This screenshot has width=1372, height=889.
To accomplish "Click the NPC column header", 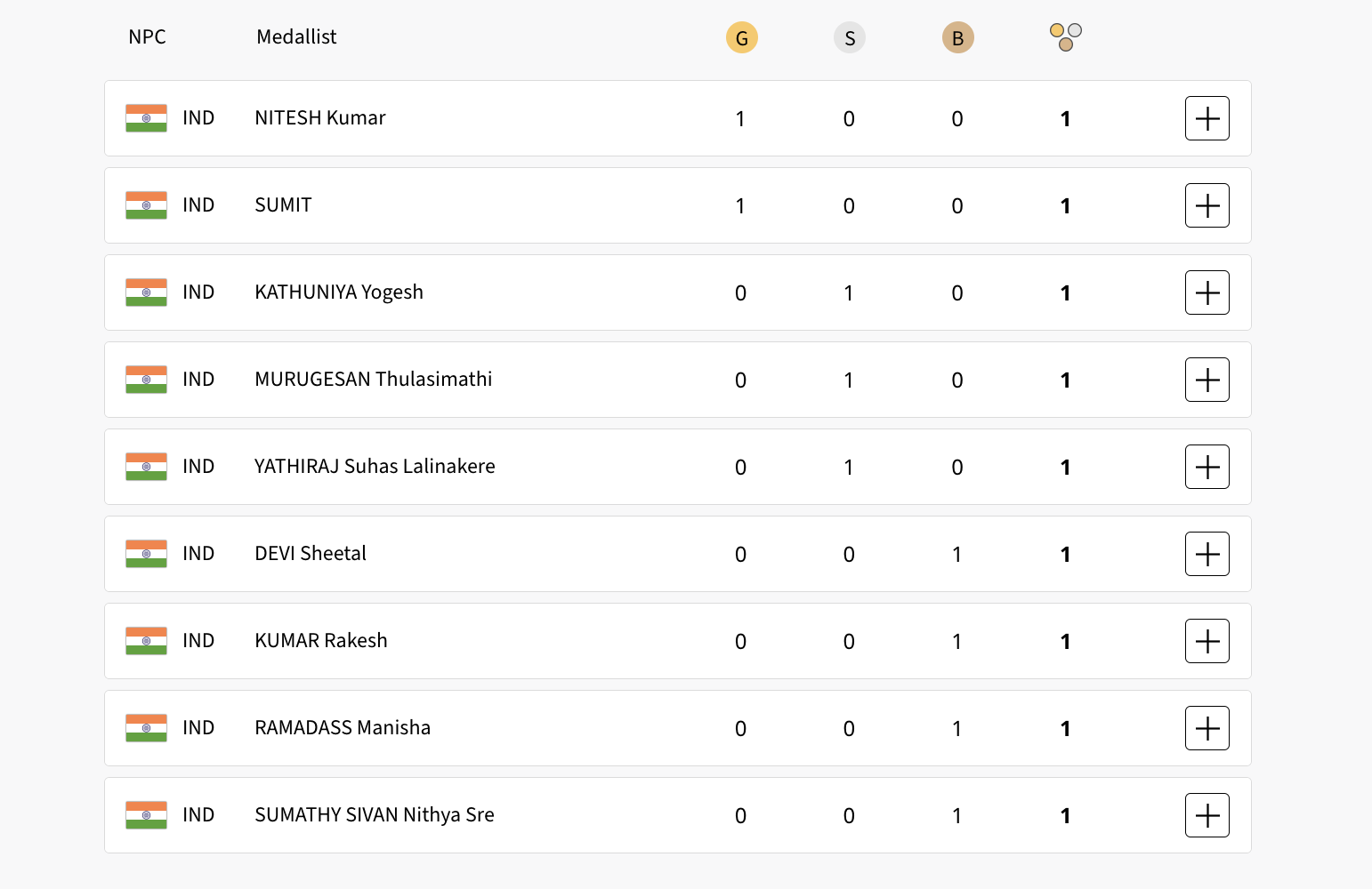I will tap(147, 37).
